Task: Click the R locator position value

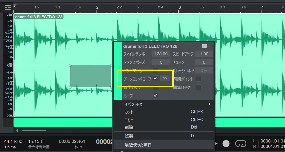Action: [x=273, y=146]
